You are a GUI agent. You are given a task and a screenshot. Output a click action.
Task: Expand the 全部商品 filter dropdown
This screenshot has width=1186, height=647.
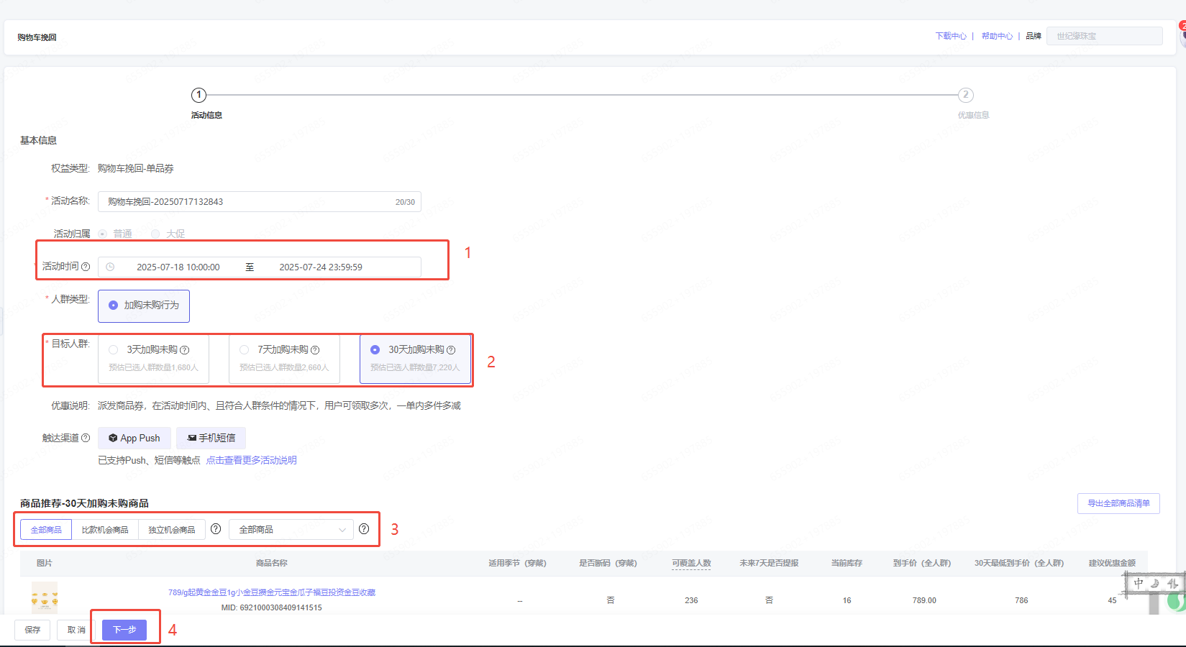pyautogui.click(x=291, y=530)
